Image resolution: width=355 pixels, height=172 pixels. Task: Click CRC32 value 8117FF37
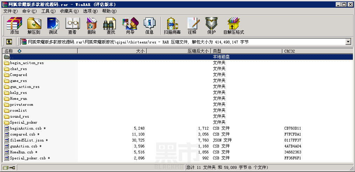coord(293,140)
